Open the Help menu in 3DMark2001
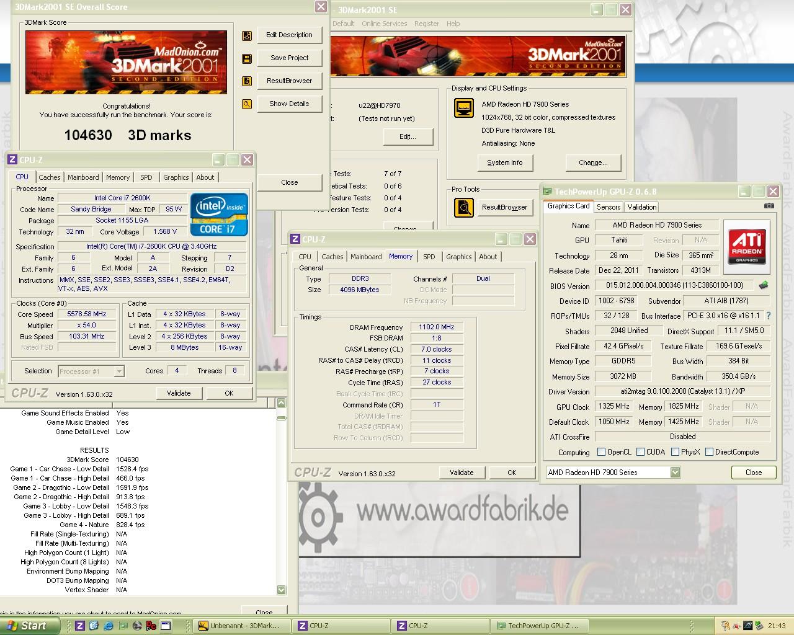 tap(453, 24)
